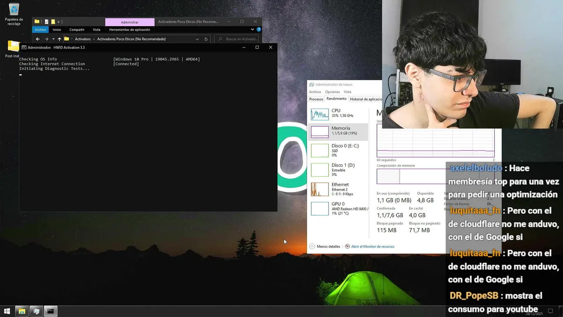Select Memoria in the performance list
563x317 pixels.
(x=338, y=132)
